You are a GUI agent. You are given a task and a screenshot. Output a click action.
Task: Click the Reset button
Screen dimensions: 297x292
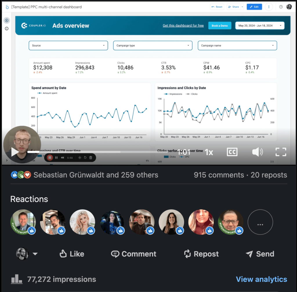pos(217,7)
